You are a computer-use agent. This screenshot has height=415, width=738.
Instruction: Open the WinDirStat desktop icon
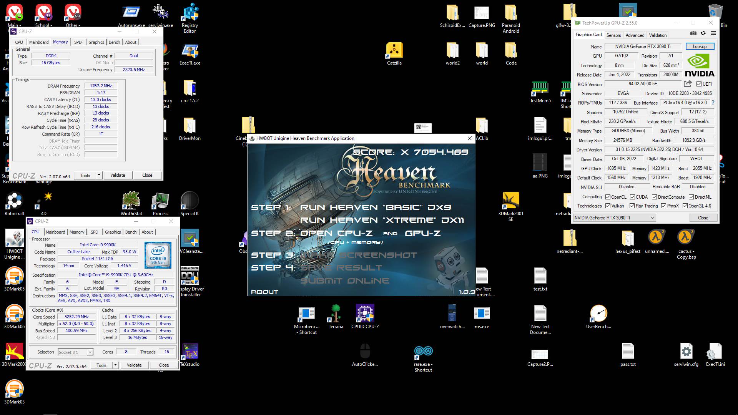[131, 204]
